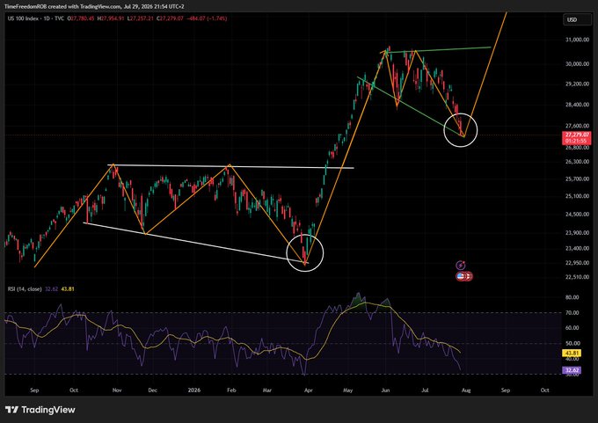598x423 pixels.
Task: Click the TVC source label in the legend
Action: pos(59,18)
